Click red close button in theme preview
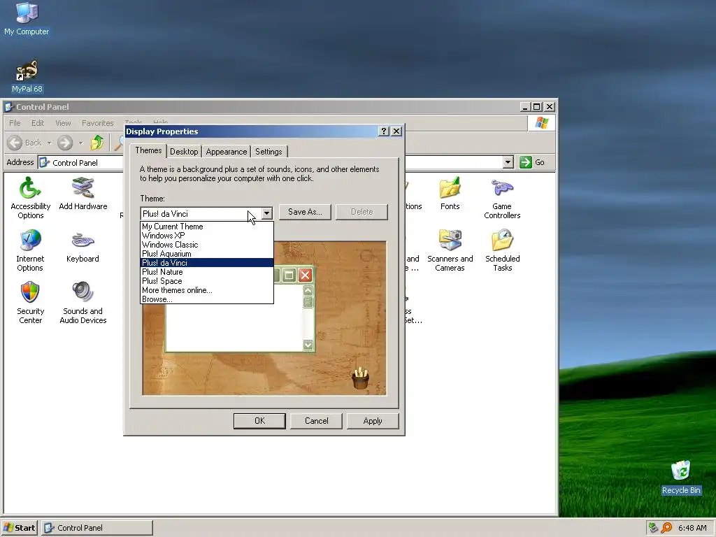The width and height of the screenshot is (716, 537). pos(305,275)
